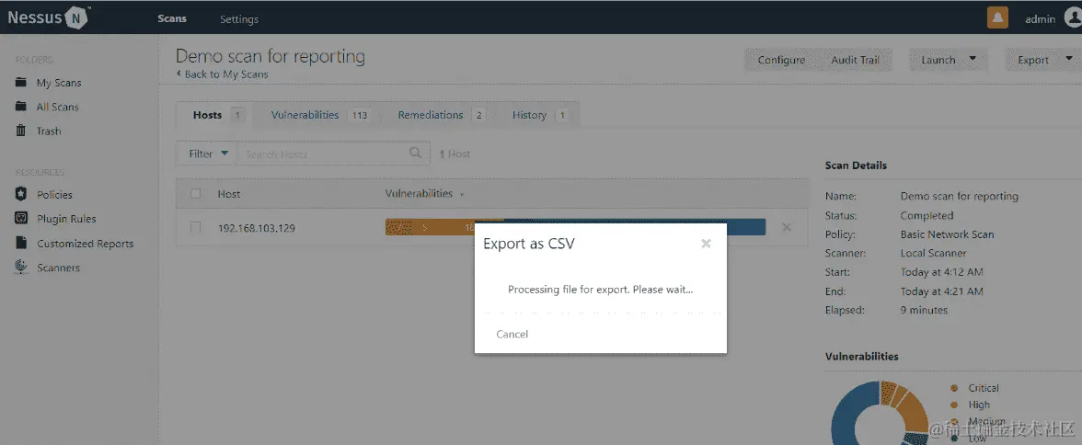Click the '1 Host' count label

click(455, 154)
